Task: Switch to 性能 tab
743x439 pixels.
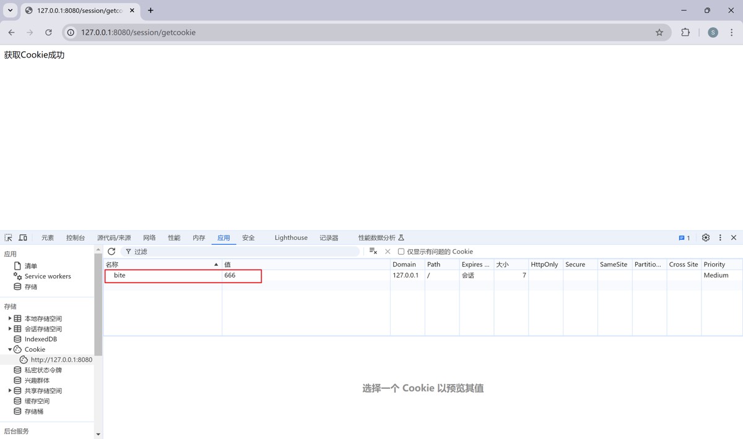Action: point(174,237)
